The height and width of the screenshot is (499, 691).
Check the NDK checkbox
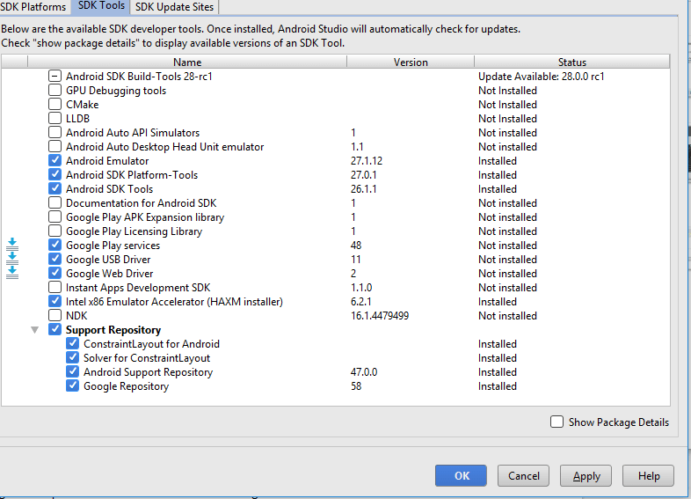pos(55,315)
